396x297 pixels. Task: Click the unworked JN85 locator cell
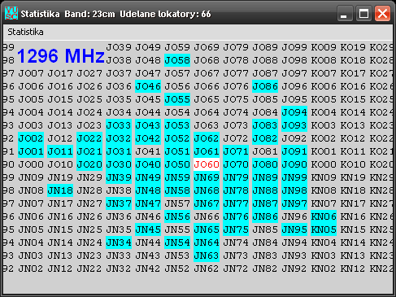pos(265,229)
